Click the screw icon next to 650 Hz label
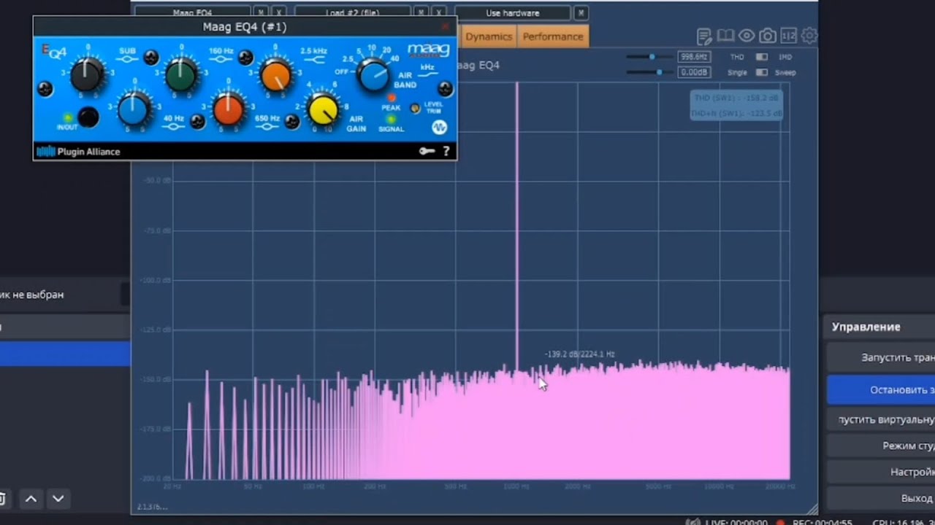This screenshot has height=525, width=935. (x=292, y=122)
